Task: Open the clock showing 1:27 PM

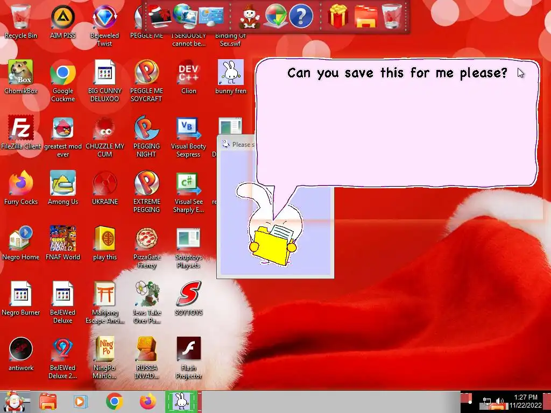Action: tap(525, 401)
